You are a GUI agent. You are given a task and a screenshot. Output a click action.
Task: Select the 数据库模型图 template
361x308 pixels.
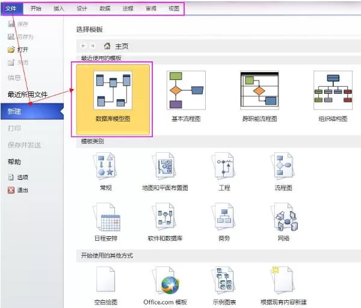tap(113, 99)
